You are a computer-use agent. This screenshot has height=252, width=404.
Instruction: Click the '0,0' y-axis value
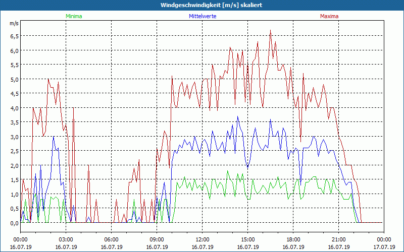tap(14, 223)
